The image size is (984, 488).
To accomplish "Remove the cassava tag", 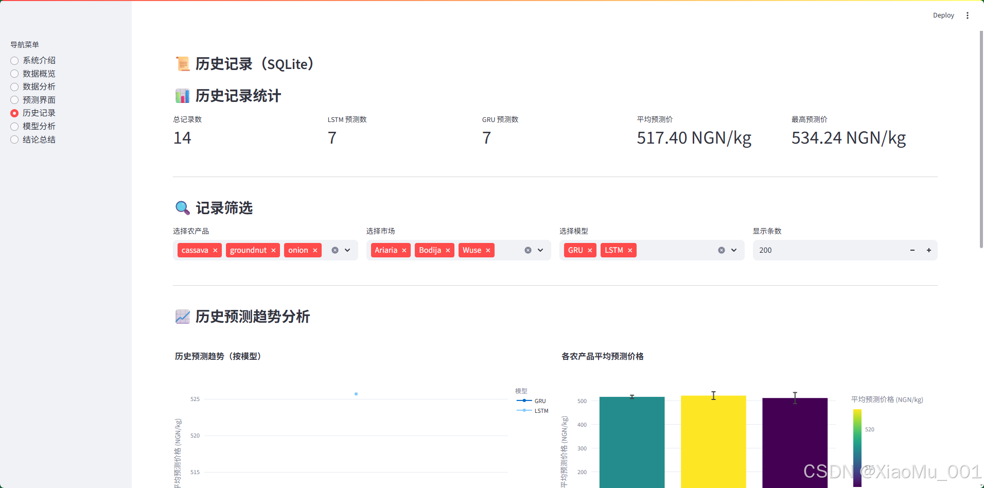I will point(215,250).
